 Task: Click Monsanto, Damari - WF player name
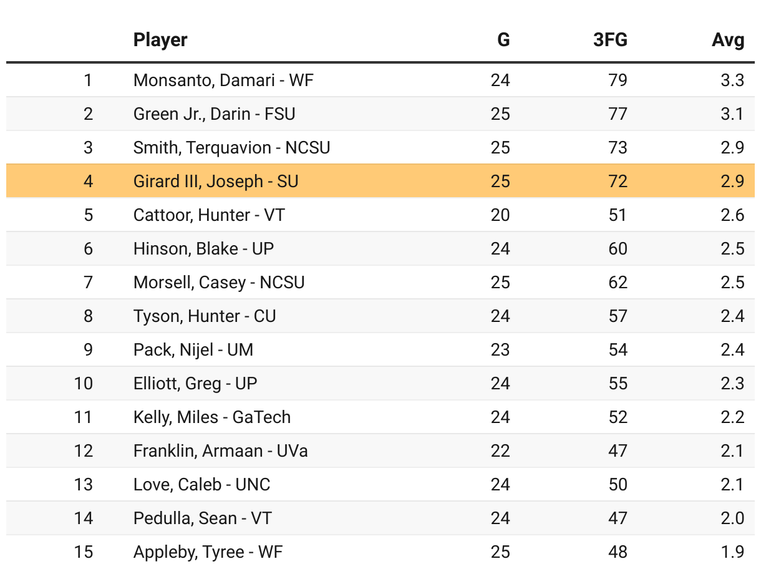[x=223, y=80]
